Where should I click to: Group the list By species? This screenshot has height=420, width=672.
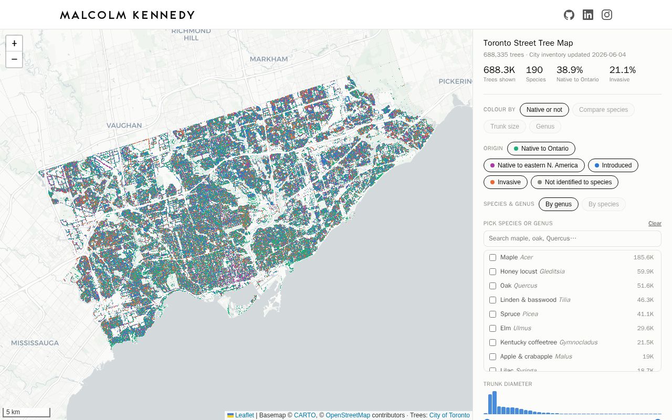(604, 204)
